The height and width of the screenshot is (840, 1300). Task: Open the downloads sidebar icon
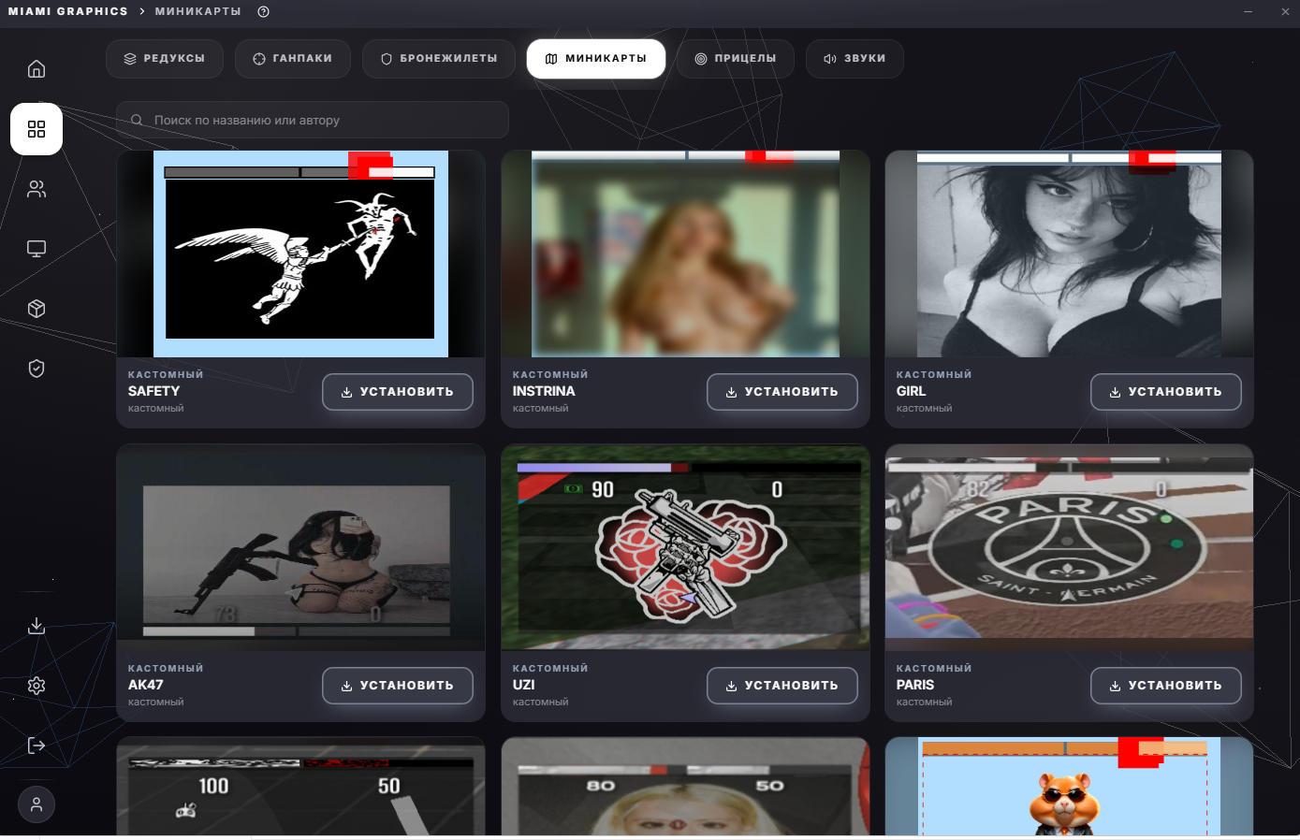(x=37, y=626)
